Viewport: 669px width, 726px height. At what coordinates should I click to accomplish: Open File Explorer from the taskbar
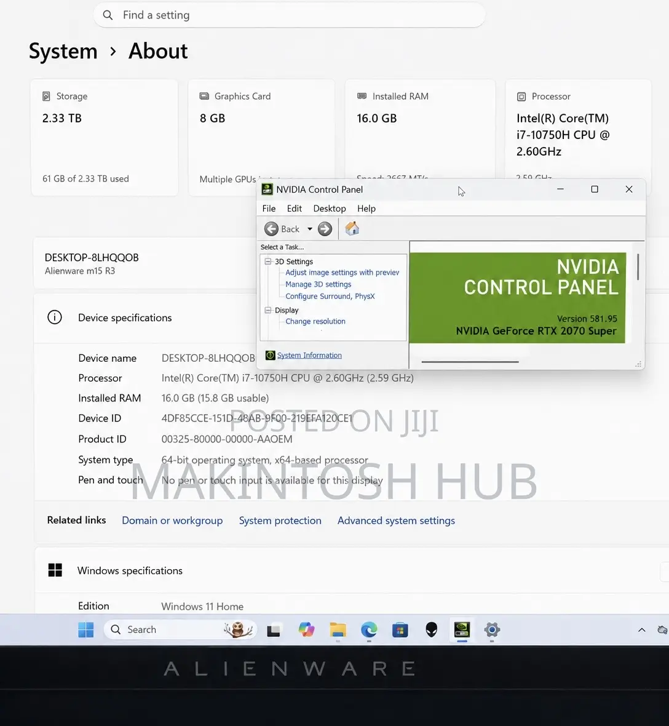point(338,629)
